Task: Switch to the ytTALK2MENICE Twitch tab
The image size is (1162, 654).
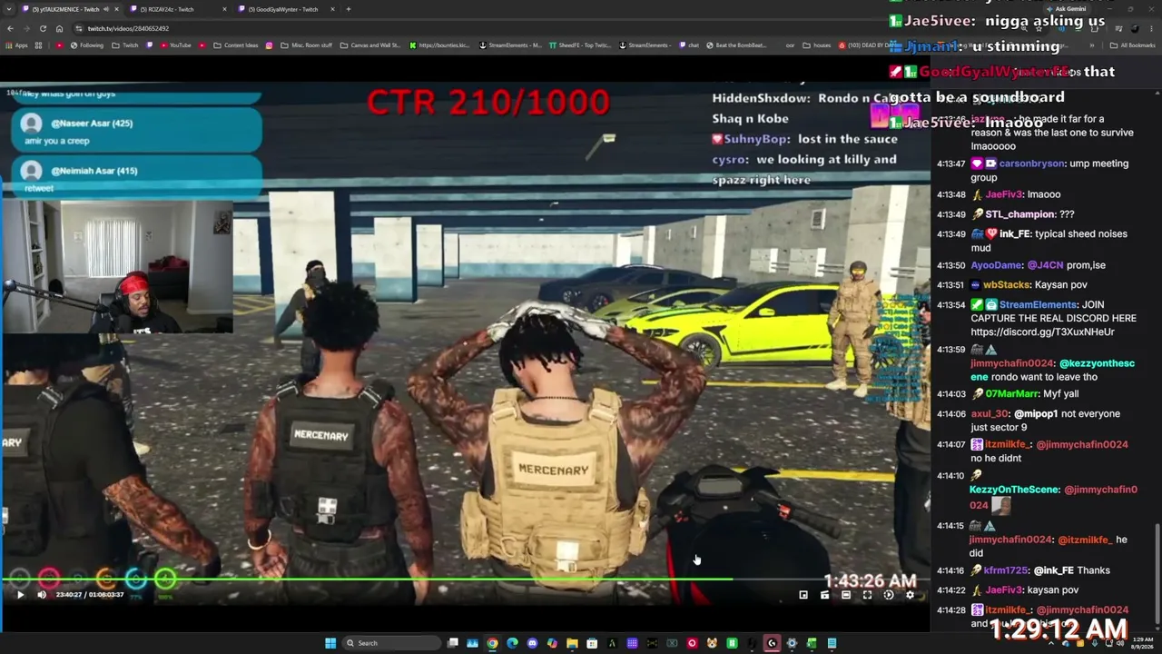Action: 66,9
